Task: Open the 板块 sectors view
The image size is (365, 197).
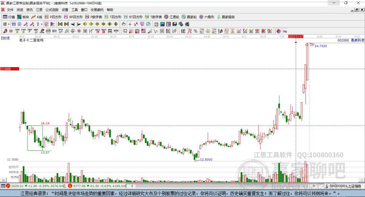Action: click(x=23, y=17)
